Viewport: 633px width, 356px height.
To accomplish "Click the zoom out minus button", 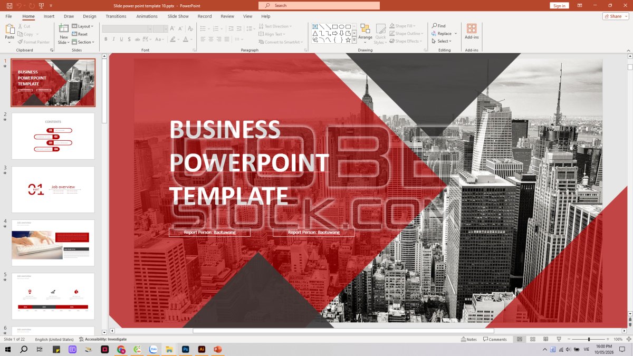I will [569, 339].
